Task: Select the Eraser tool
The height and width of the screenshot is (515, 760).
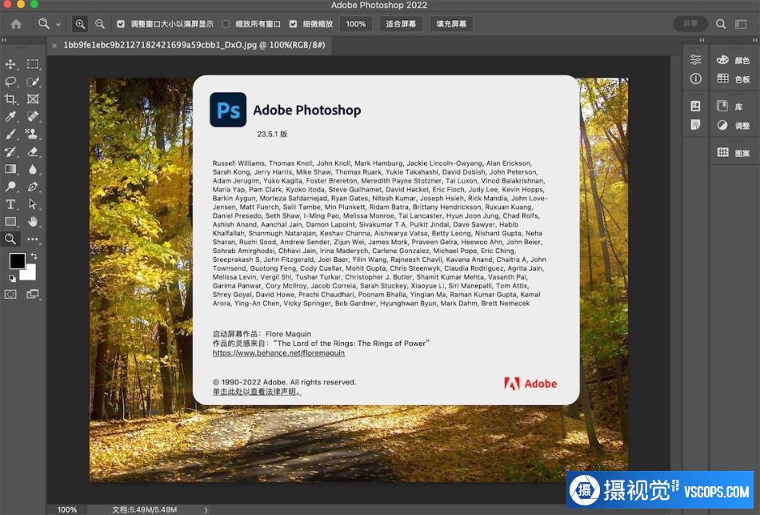Action: coord(33,151)
